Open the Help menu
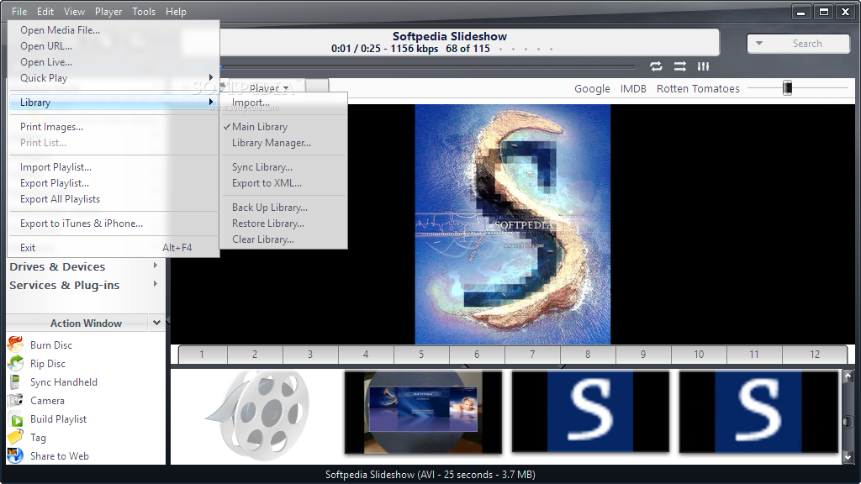861x484 pixels. [176, 12]
